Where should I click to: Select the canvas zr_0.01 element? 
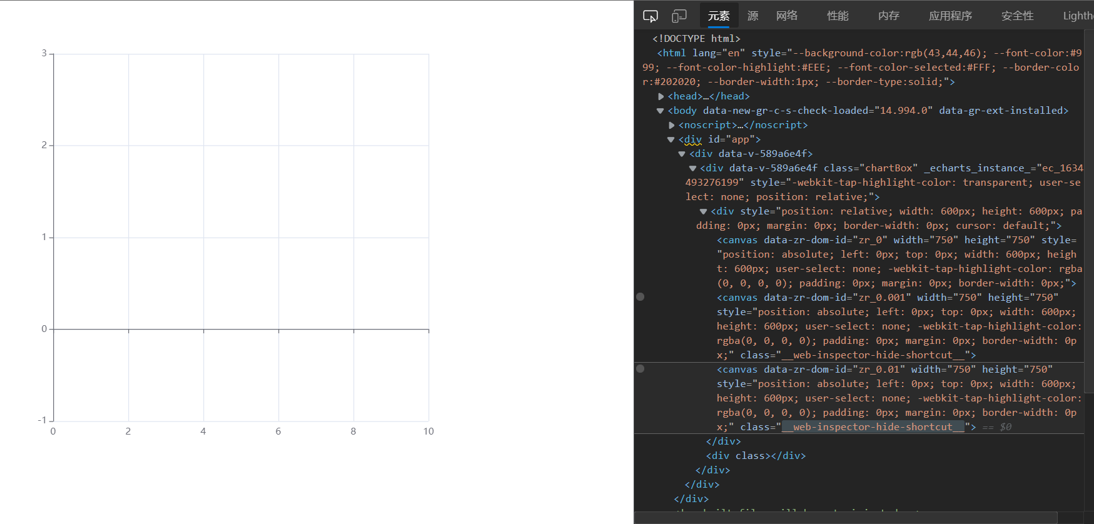coord(899,398)
